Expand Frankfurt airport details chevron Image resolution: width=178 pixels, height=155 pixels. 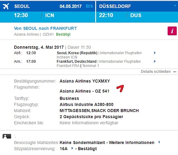[154, 61]
